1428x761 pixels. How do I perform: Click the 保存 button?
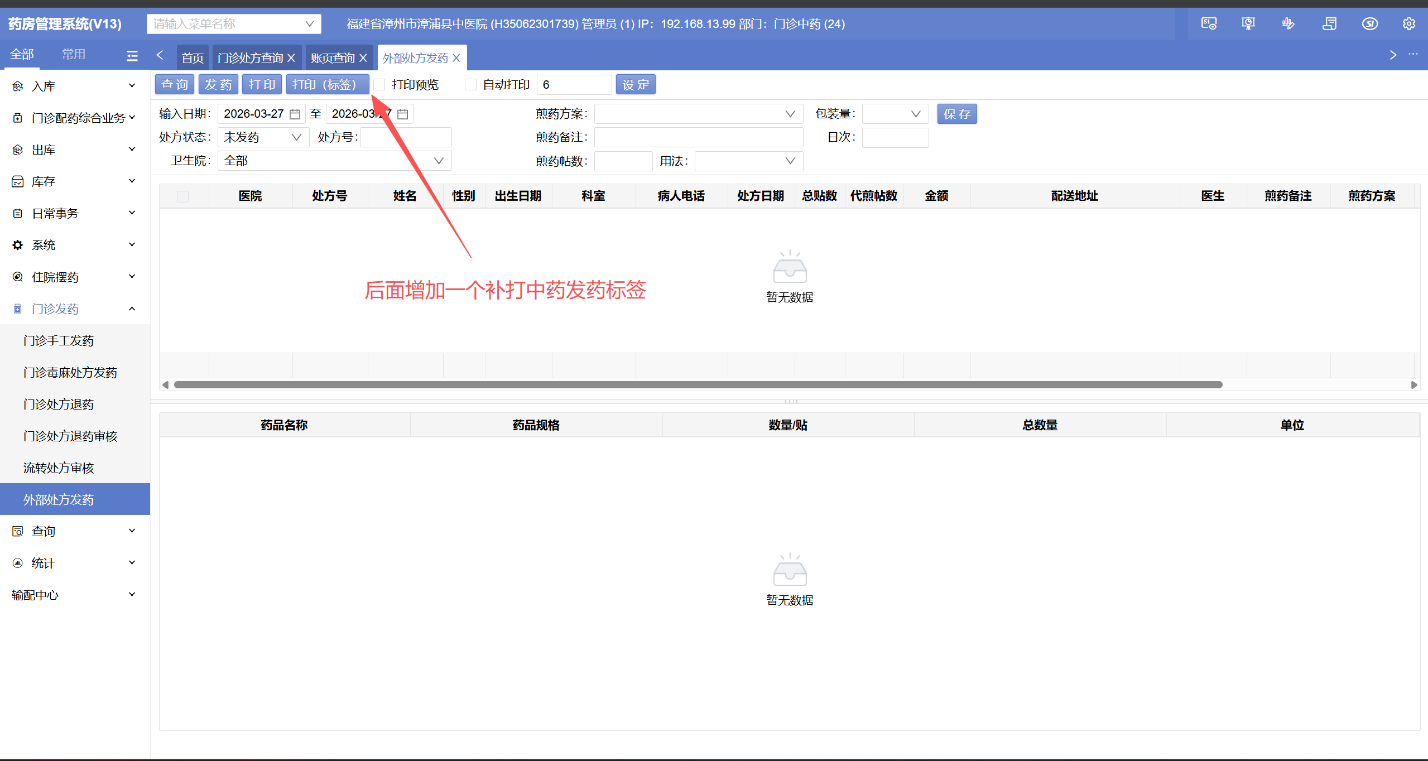(x=956, y=114)
